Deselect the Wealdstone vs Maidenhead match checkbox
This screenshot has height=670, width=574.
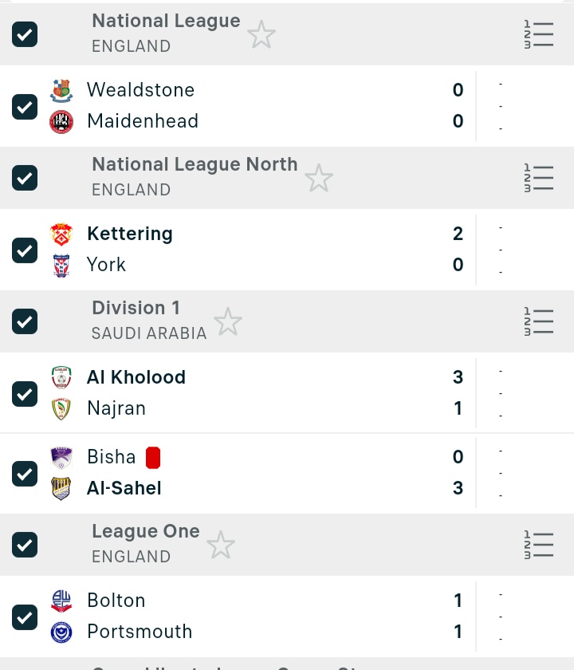25,106
